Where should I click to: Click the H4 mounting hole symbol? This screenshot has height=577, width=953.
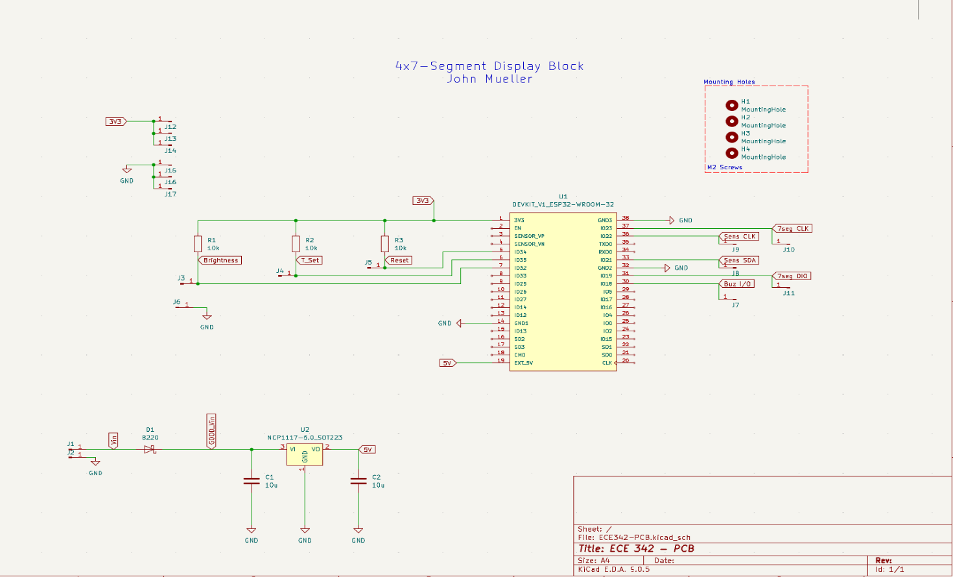[x=731, y=153]
